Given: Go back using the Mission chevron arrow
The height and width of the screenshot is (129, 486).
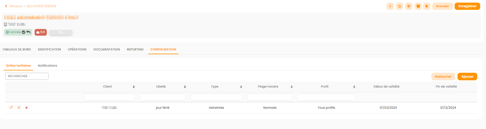Looking at the screenshot, I should pyautogui.click(x=6, y=6).
